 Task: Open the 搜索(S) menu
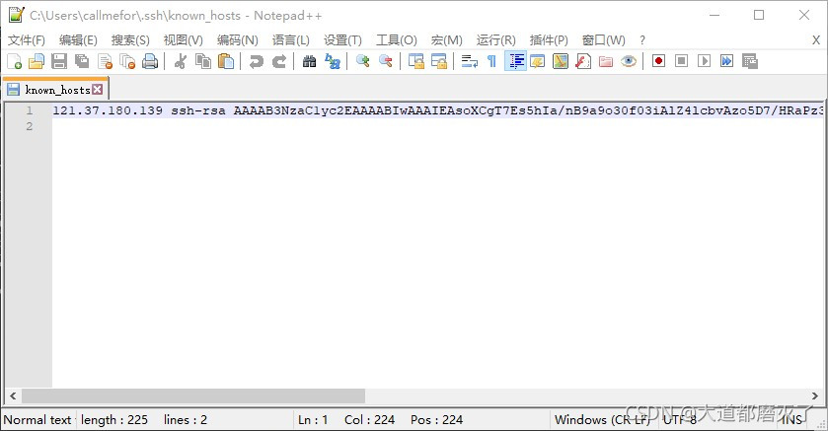coord(130,40)
